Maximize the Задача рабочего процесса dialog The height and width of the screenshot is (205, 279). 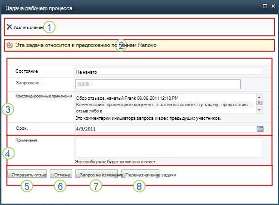tap(265, 6)
